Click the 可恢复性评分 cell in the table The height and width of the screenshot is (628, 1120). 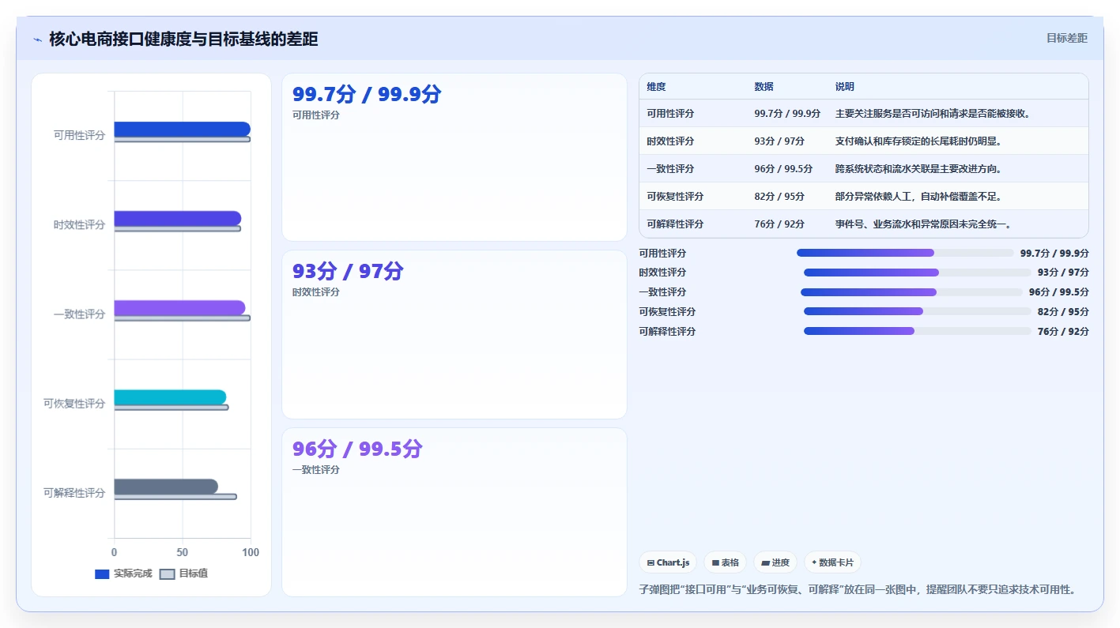[675, 197]
